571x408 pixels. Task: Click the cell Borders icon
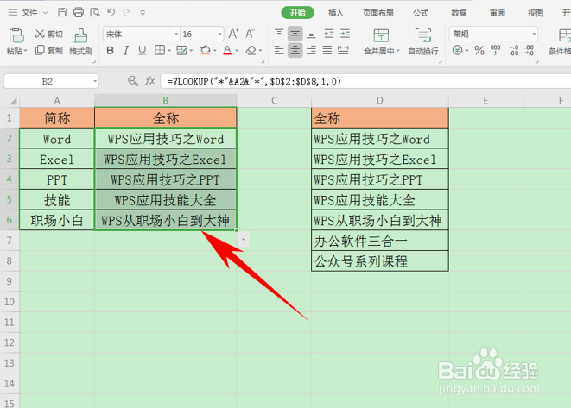160,50
